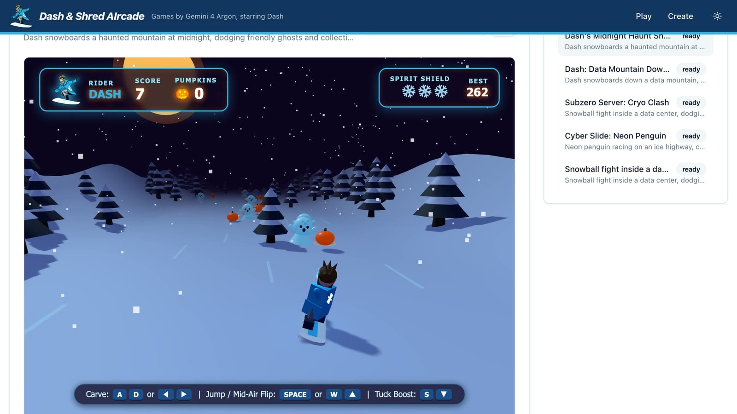The height and width of the screenshot is (414, 737).
Task: Click the large blue ghost near pumpkin
Action: pos(303,229)
